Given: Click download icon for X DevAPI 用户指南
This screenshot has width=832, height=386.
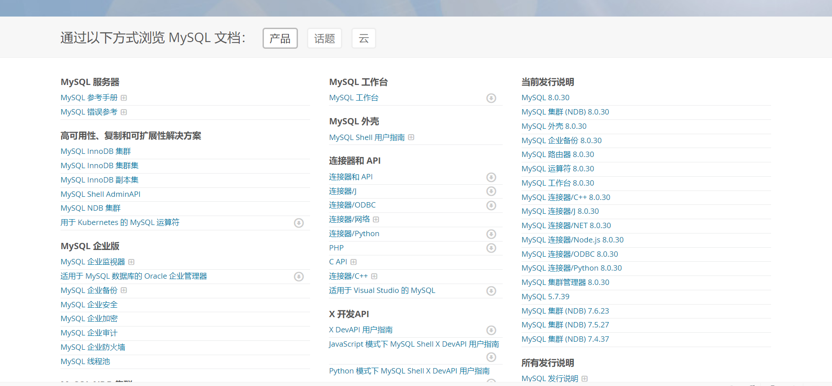Looking at the screenshot, I should point(491,330).
